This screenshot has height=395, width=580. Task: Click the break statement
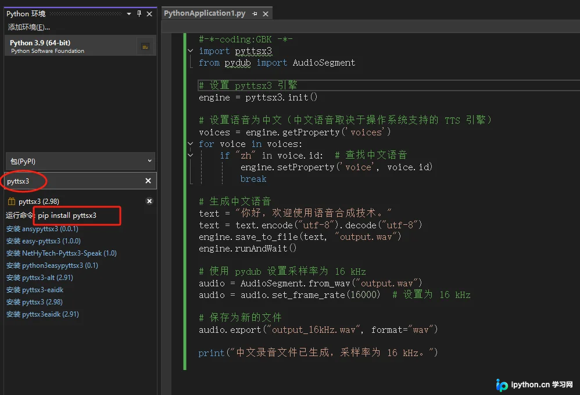click(x=253, y=179)
